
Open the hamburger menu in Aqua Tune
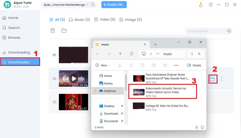[211, 5]
